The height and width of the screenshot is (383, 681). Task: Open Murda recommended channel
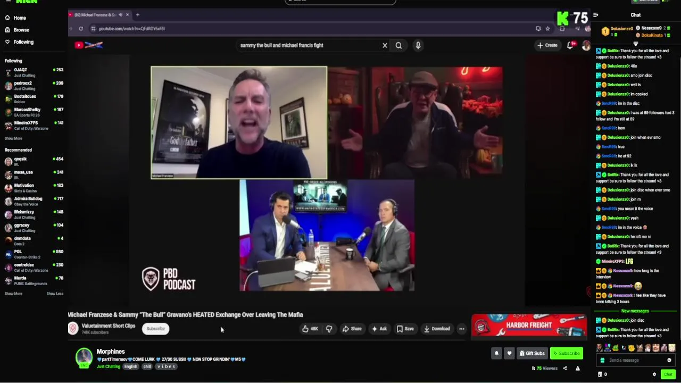[x=34, y=281]
